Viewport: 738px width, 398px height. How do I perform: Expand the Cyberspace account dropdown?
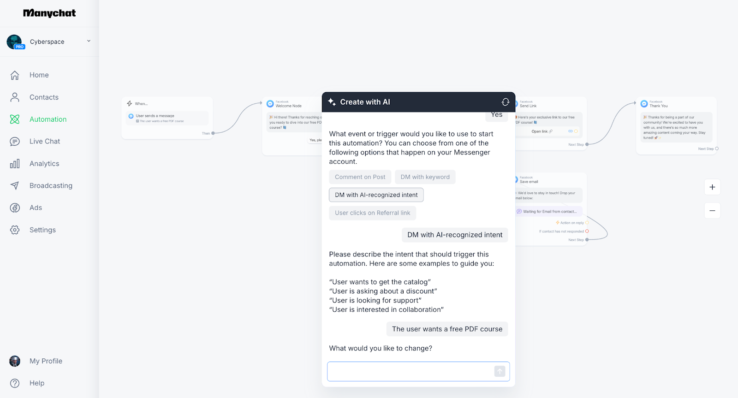89,41
